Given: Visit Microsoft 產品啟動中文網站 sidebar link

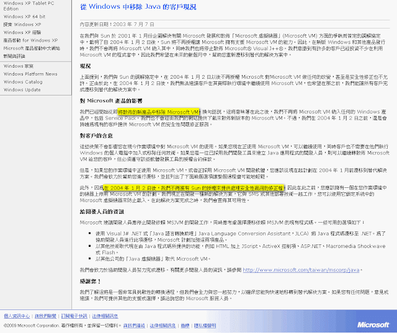Looking at the screenshot, I should [x=32, y=48].
